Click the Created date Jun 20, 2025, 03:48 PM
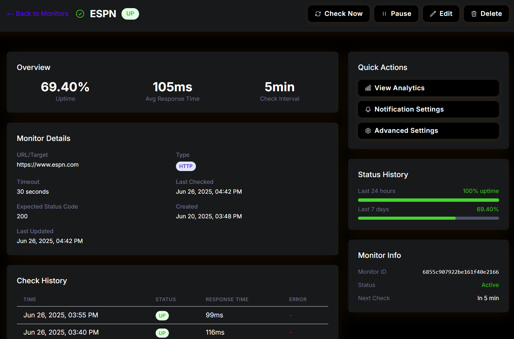 click(209, 216)
